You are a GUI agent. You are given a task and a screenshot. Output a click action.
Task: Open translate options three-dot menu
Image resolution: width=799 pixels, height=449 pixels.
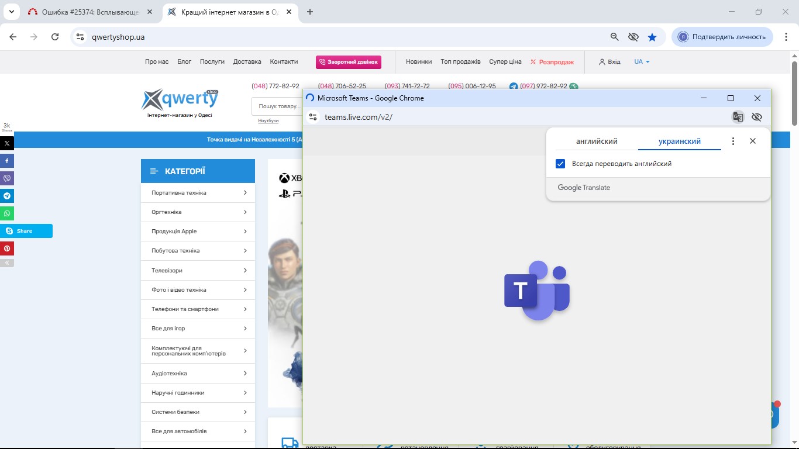click(x=733, y=141)
